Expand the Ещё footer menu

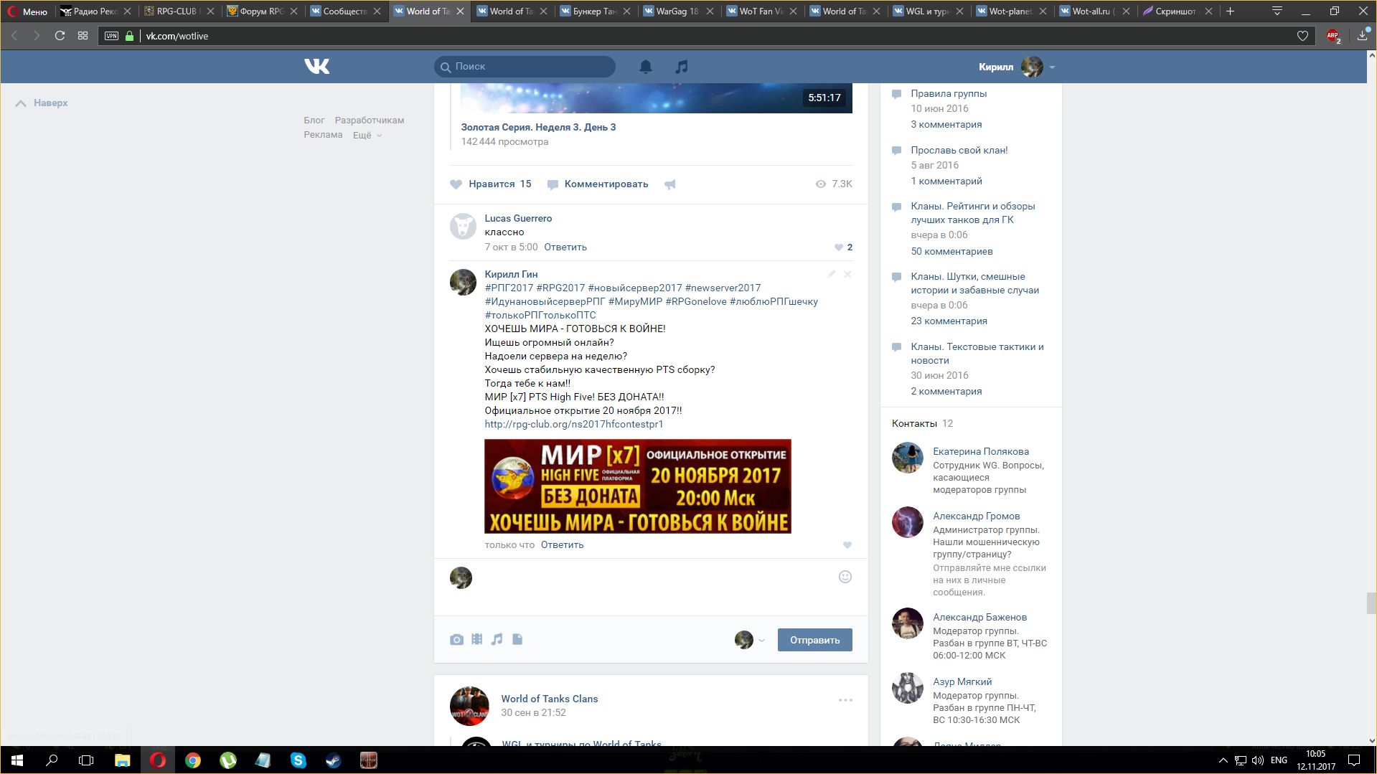[367, 135]
